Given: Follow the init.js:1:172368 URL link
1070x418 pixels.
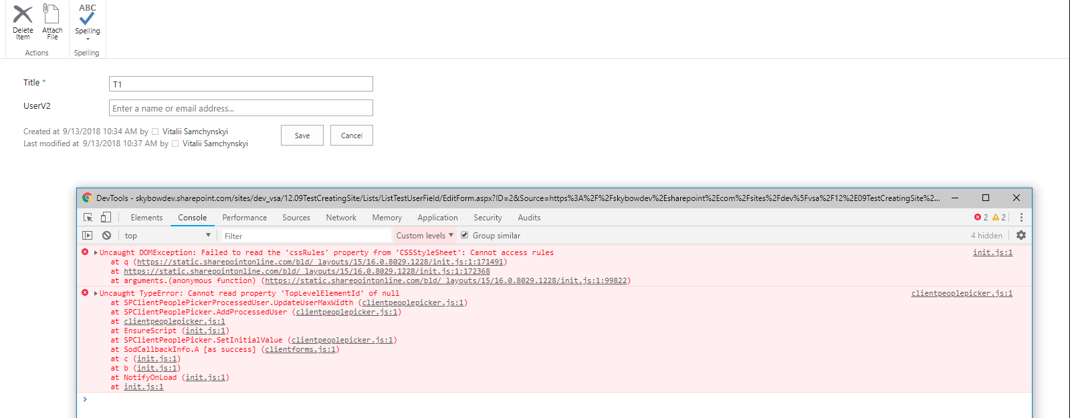Looking at the screenshot, I should [307, 271].
